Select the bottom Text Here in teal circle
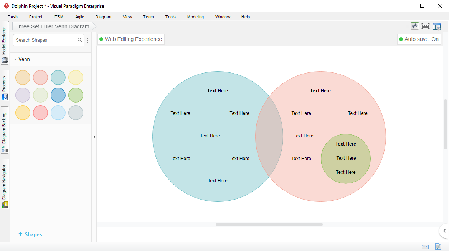The height and width of the screenshot is (252, 449). (218, 180)
